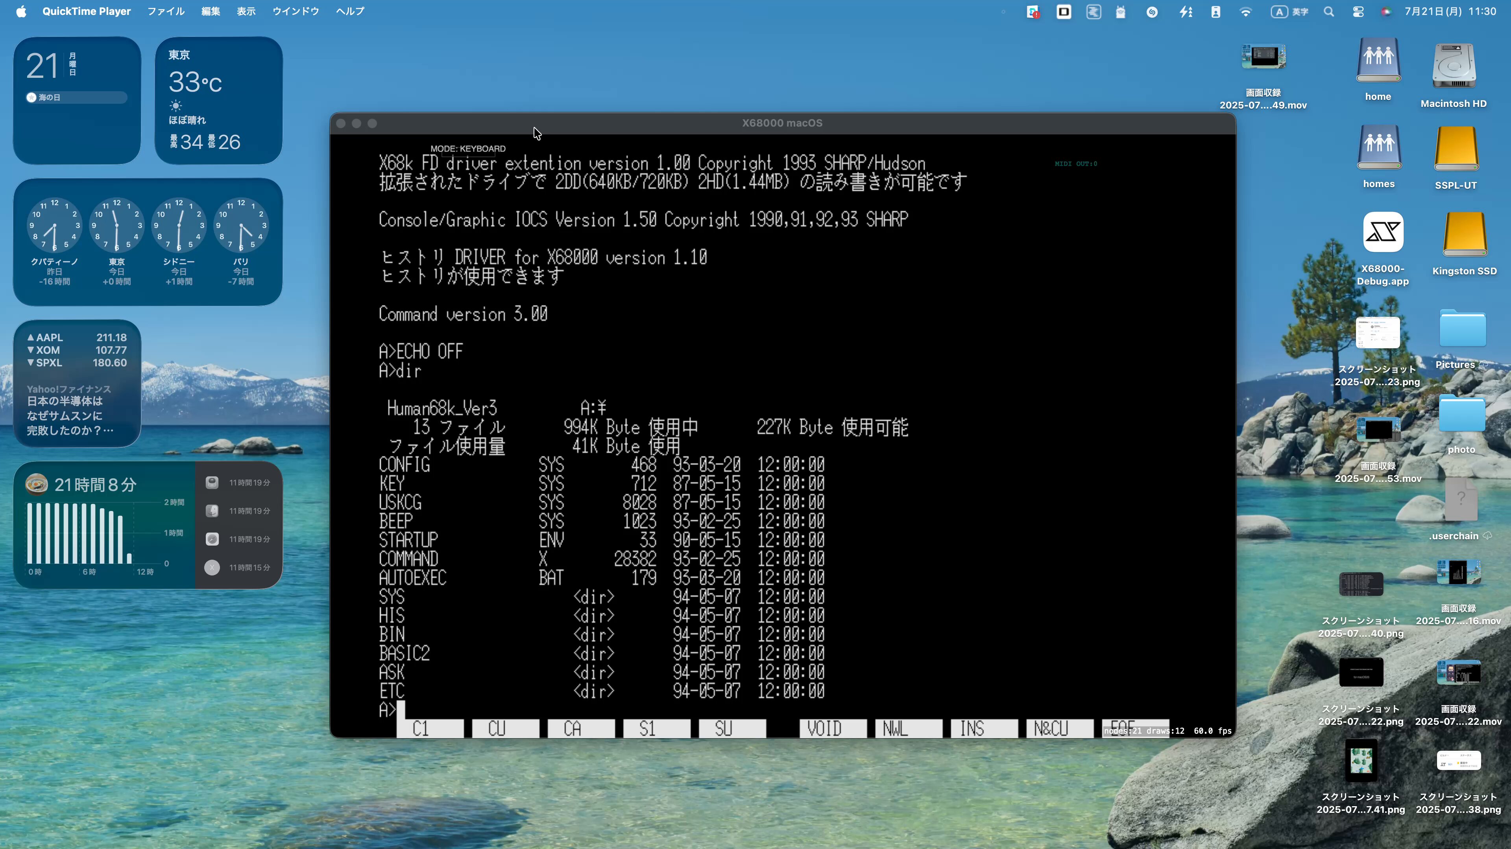The height and width of the screenshot is (849, 1511).
Task: Select スクリーンショット 2025-07....40.png file
Action: click(1361, 584)
